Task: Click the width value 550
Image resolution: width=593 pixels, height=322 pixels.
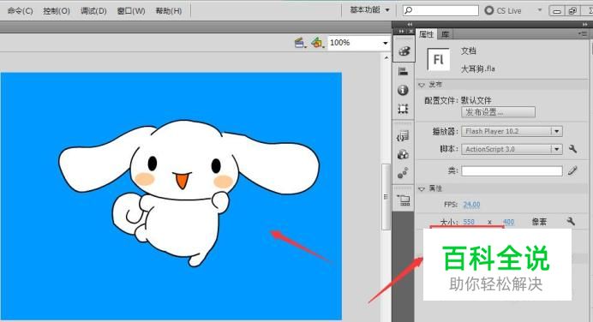Action: [469, 222]
